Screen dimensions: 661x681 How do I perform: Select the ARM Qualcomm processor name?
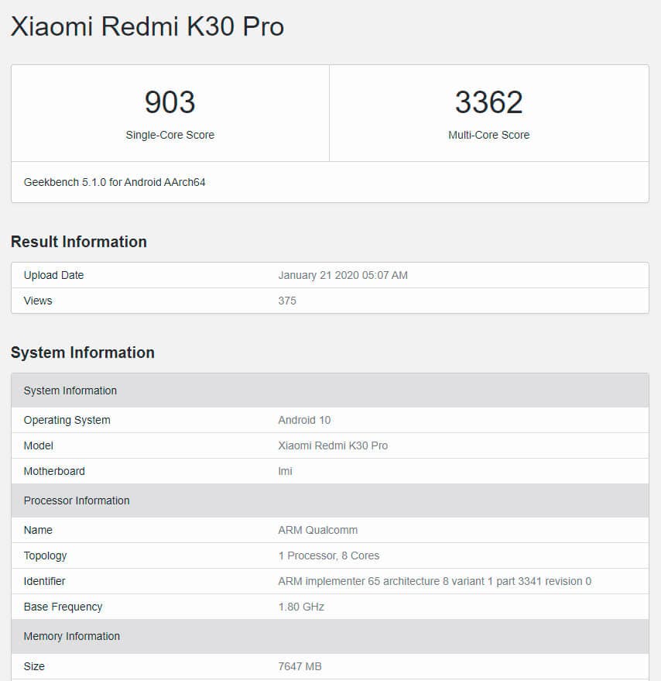(x=317, y=530)
